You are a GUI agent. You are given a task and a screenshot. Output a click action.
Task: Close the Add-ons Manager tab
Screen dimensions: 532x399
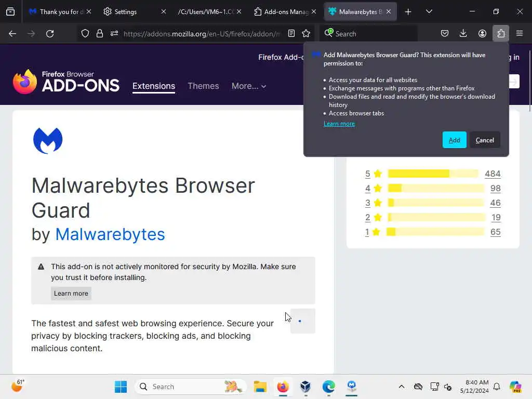pyautogui.click(x=314, y=12)
